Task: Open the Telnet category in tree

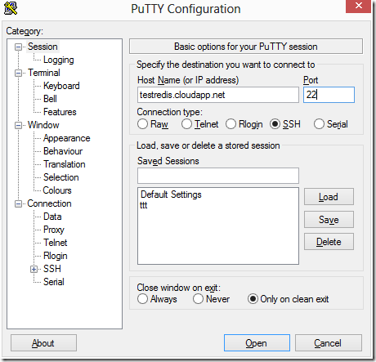Action: [56, 243]
